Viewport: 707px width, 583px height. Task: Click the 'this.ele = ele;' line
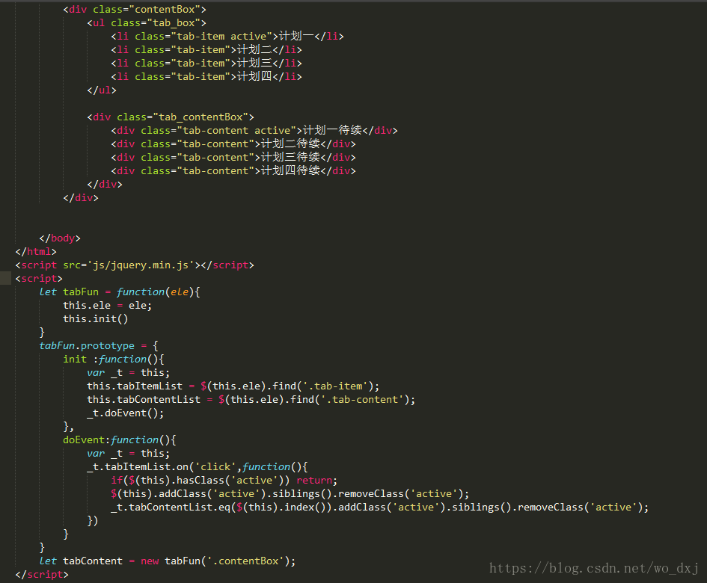coord(107,306)
